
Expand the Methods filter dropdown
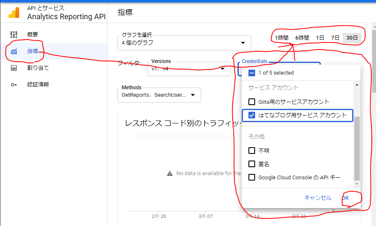click(159, 95)
